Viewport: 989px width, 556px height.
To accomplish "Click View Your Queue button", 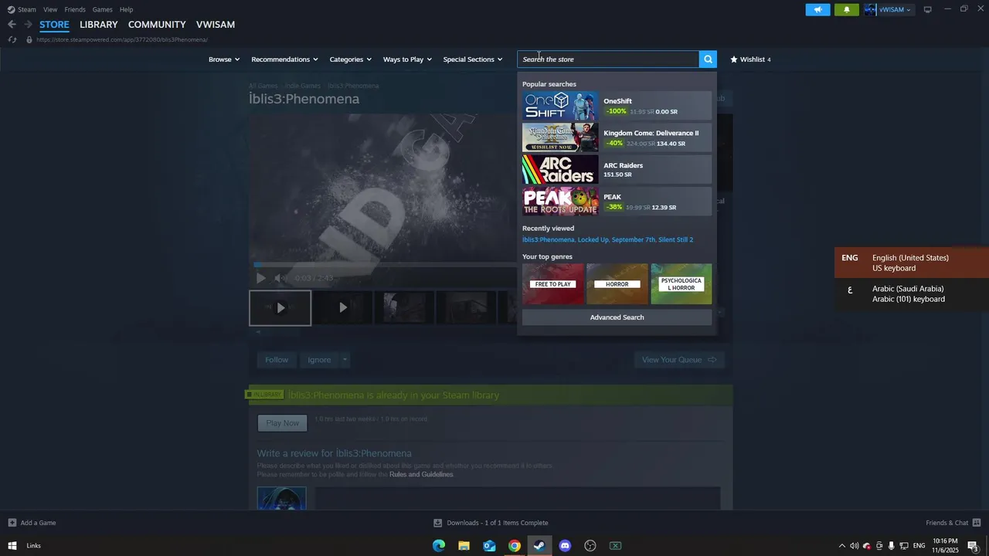I will click(679, 359).
